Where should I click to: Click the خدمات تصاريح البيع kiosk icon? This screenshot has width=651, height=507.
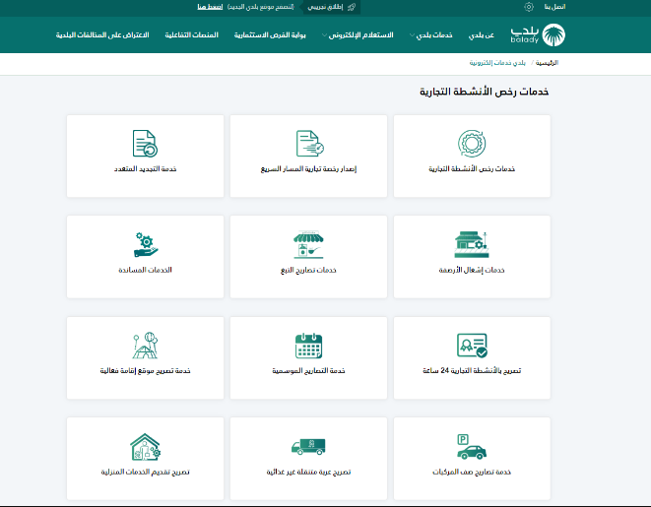pos(308,245)
